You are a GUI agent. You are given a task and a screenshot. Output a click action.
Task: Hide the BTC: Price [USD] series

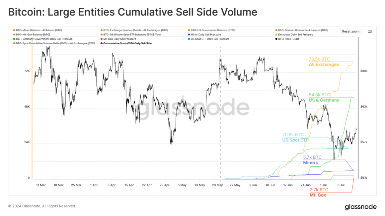[287, 39]
